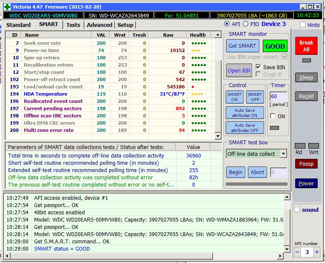Screen dimensions: 325x263
Task: Click the SMART test progress bar
Action: [256, 184]
